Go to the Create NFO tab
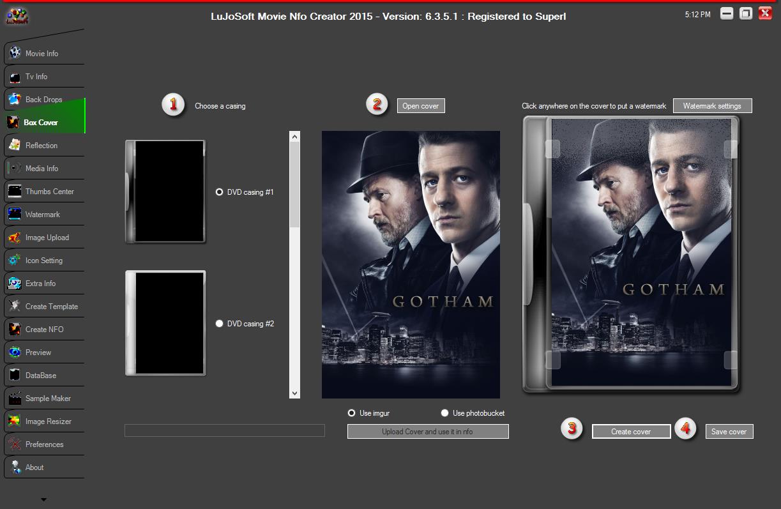781x509 pixels. [44, 330]
